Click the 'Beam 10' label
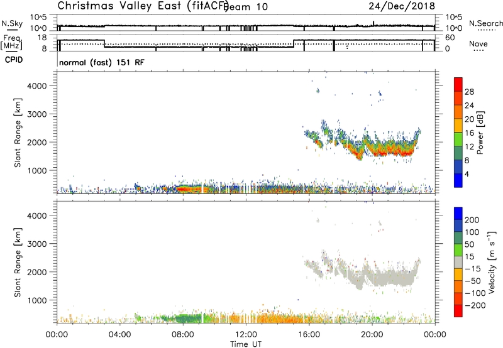The image size is (503, 348). pos(246,7)
